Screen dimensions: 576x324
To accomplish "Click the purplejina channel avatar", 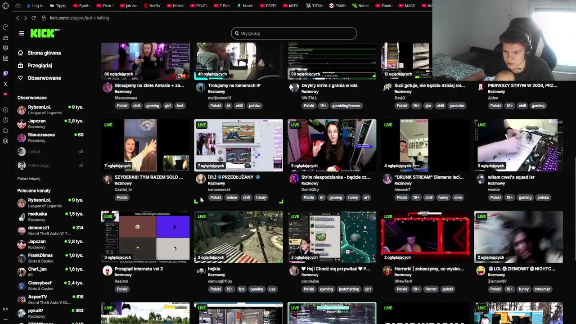I will click(294, 271).
